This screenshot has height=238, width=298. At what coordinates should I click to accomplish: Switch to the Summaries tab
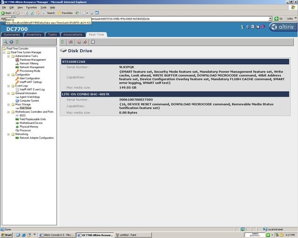pos(12,34)
